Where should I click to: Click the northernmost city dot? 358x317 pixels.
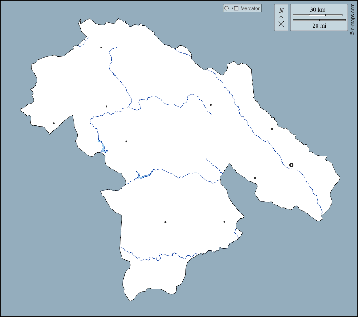click(x=101, y=48)
